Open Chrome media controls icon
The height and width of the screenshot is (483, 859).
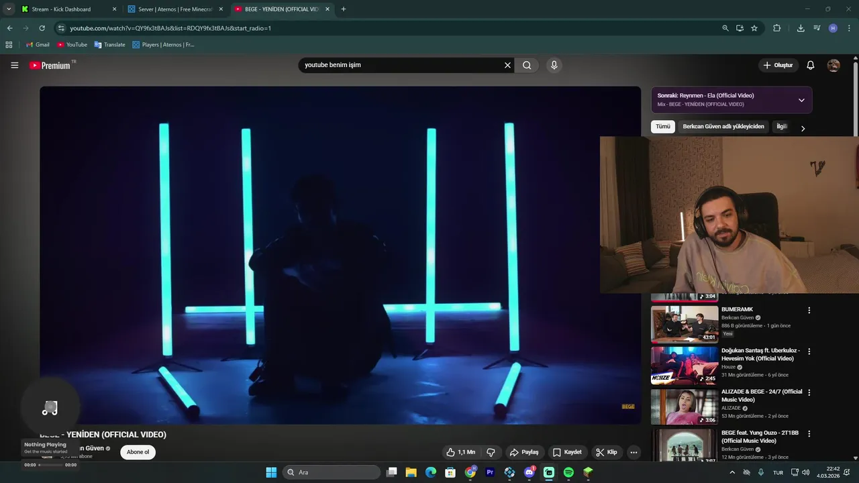817,28
